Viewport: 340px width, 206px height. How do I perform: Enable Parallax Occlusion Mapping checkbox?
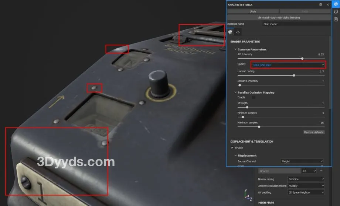pyautogui.click(x=254, y=97)
